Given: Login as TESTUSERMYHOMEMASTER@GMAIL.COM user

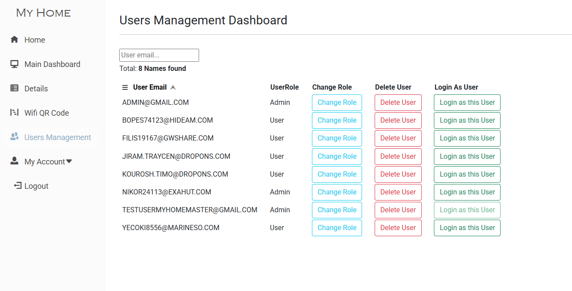Looking at the screenshot, I should pyautogui.click(x=467, y=210).
